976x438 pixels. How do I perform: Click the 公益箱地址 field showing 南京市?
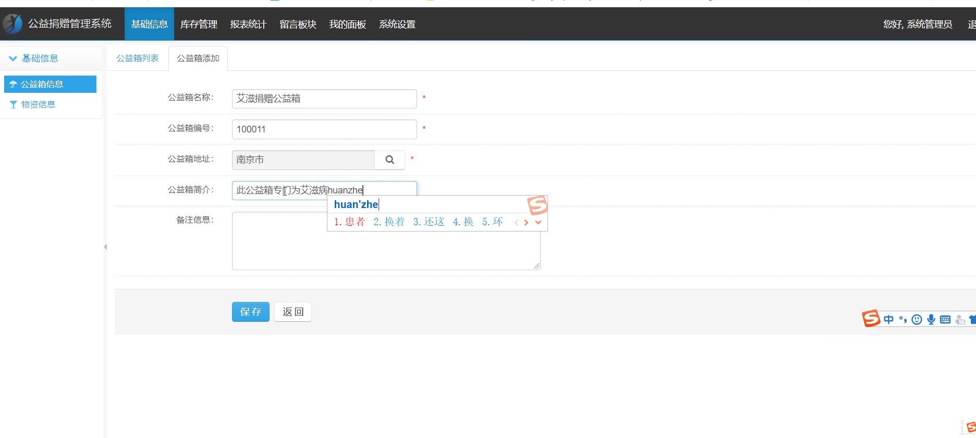303,160
